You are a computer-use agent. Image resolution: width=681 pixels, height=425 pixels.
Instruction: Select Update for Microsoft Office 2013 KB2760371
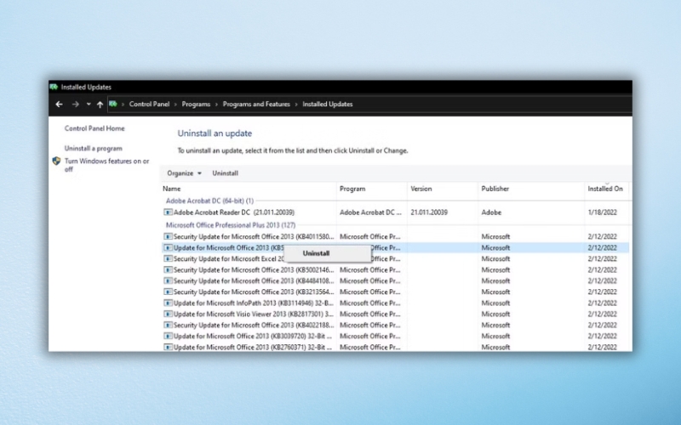point(395,347)
